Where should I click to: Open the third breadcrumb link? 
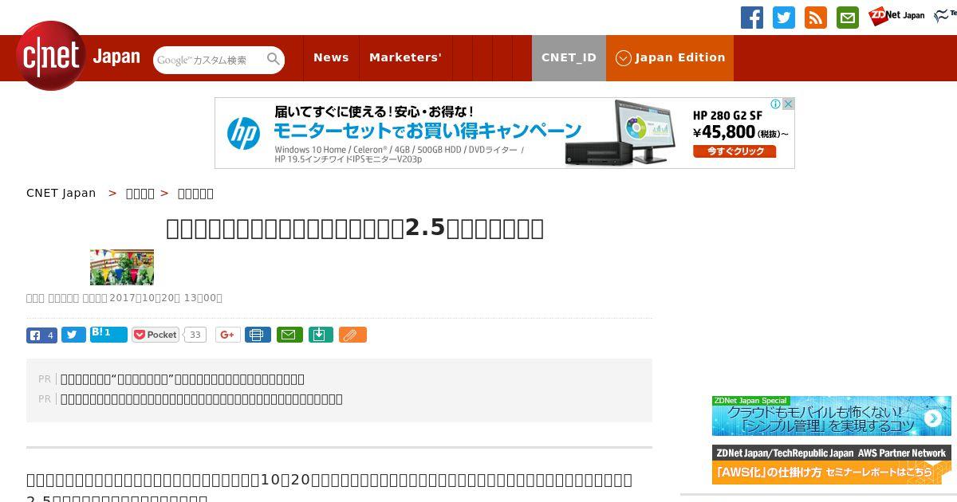coord(195,193)
